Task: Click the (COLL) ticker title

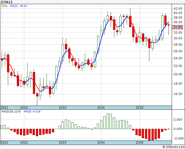Action: (x=6, y=2)
